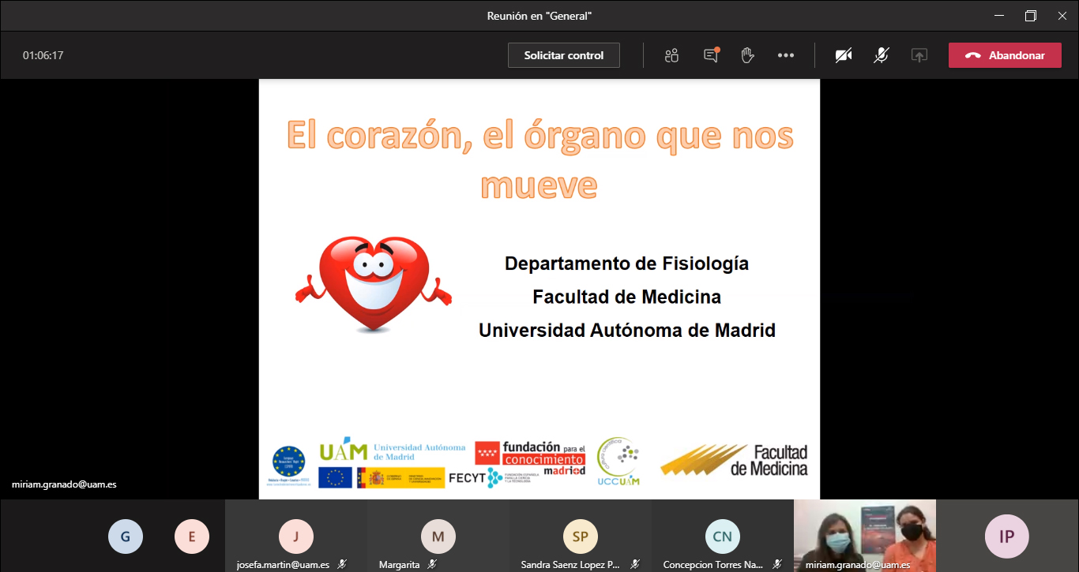Click the share content tray icon
Image resolution: width=1079 pixels, height=572 pixels.
(x=919, y=55)
